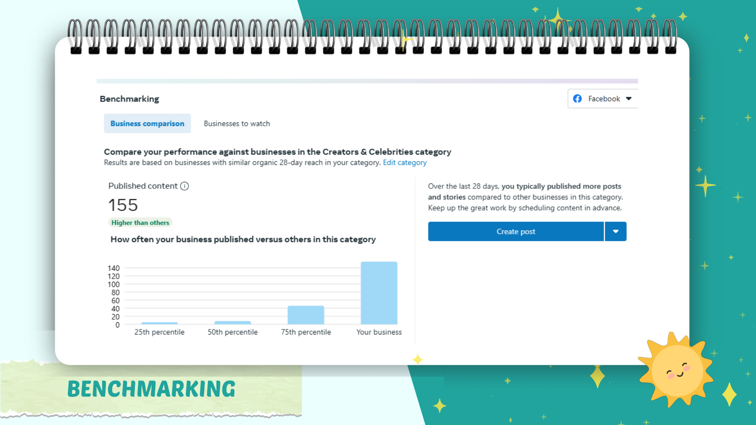Click the 75th percentile axis label

coord(306,332)
